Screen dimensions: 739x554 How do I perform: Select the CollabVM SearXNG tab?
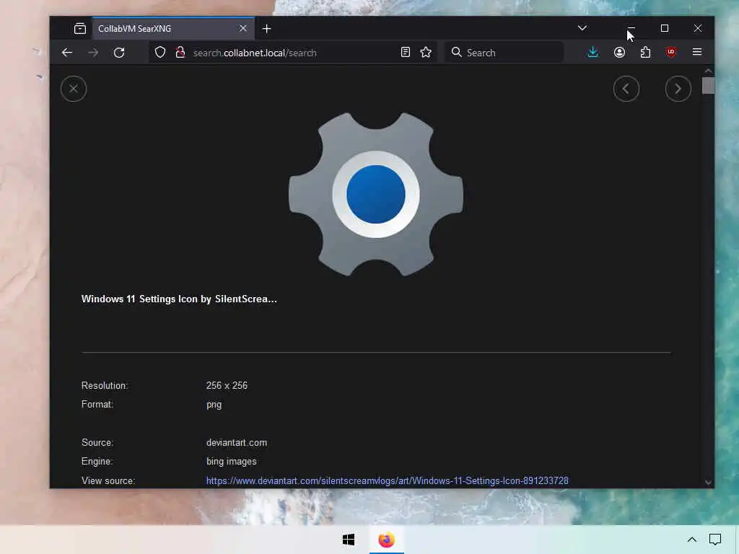coord(173,29)
